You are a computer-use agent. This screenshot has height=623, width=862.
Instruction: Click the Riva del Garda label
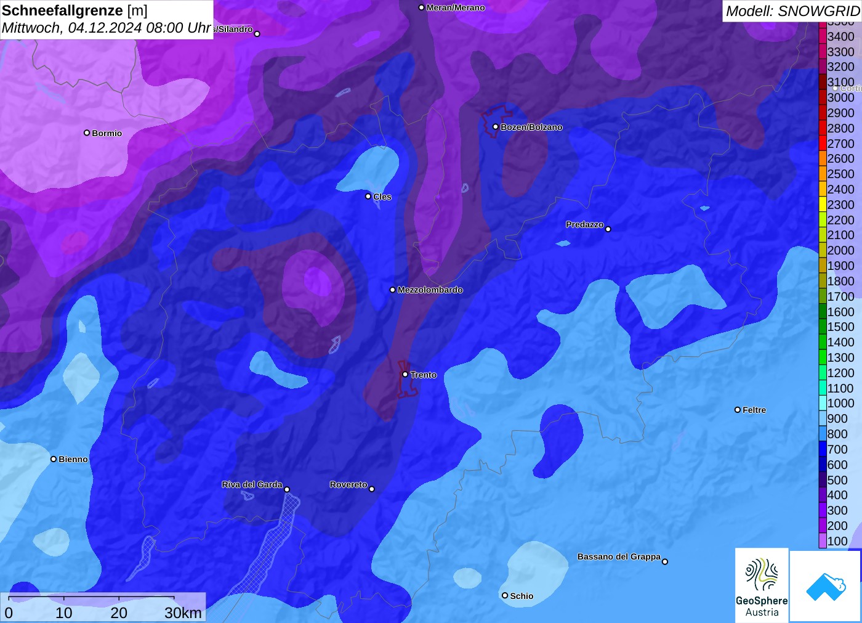coord(252,484)
